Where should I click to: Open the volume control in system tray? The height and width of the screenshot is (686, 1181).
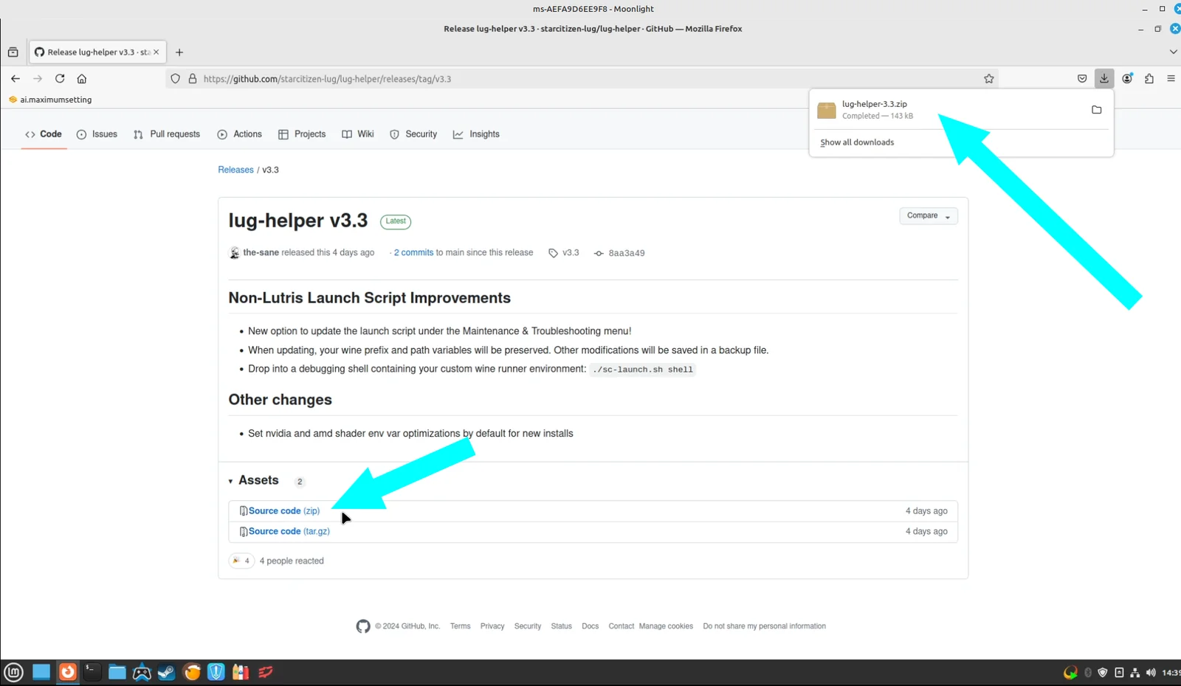tap(1151, 673)
